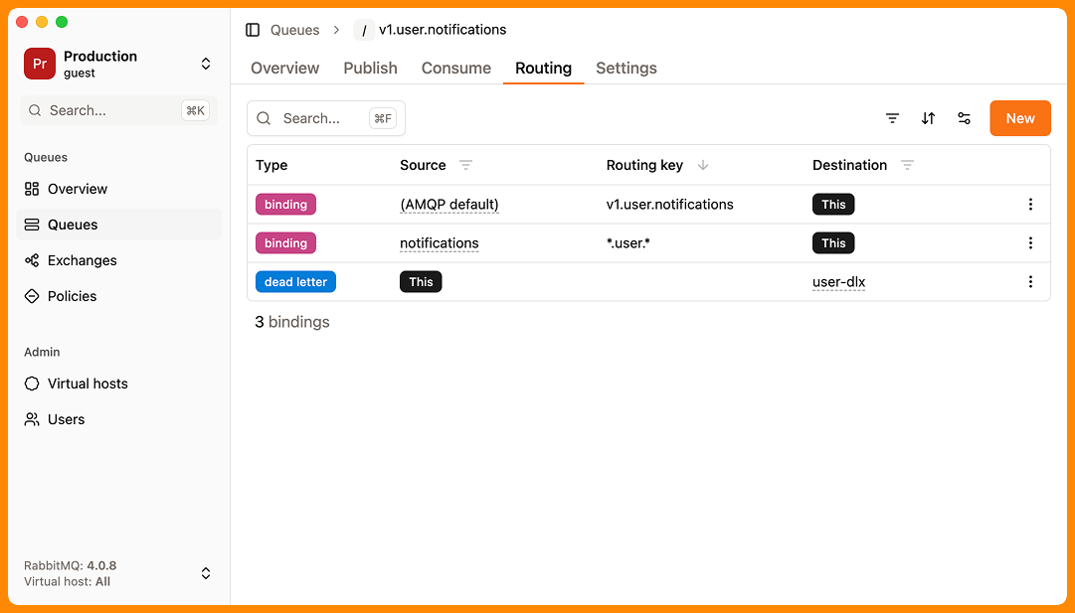Open the notifications exchange link
The height and width of the screenshot is (613, 1075).
pyautogui.click(x=440, y=243)
